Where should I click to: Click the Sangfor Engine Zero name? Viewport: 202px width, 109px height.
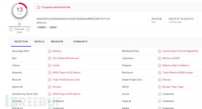coord(132,80)
